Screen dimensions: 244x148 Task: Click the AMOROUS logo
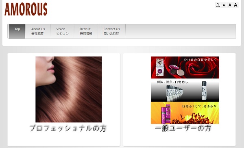click(26, 9)
